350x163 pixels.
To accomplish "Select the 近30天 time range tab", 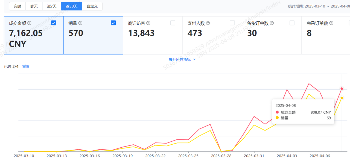I will point(72,6).
